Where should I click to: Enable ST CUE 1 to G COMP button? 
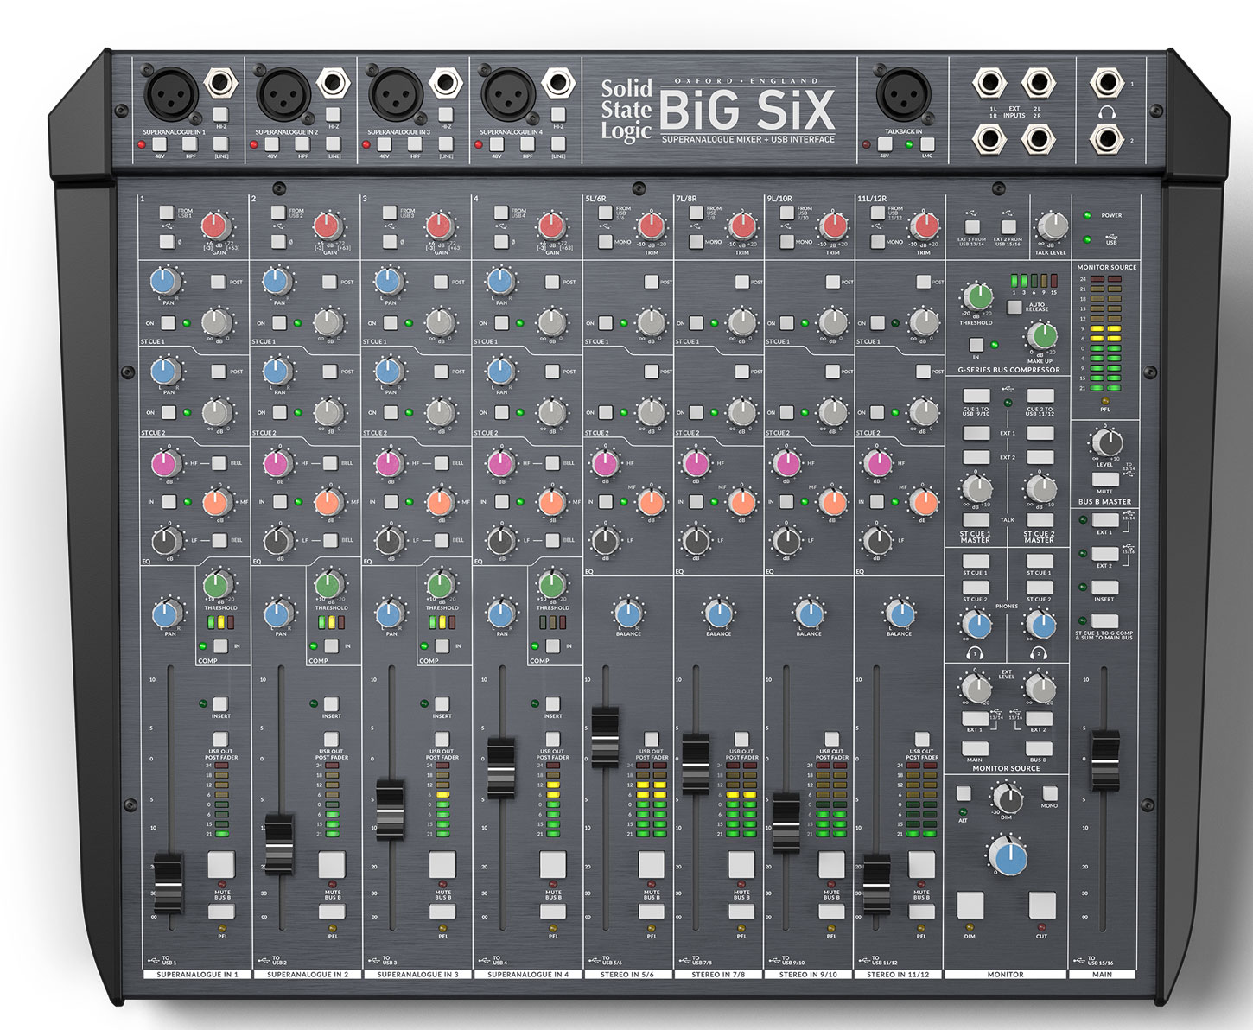point(1105,621)
